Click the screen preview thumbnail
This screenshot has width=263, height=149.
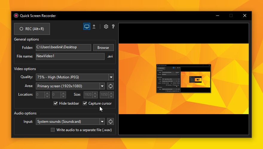point(184,79)
